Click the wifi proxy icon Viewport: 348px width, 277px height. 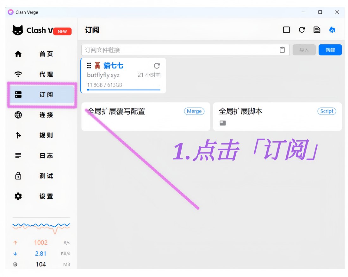tap(18, 74)
